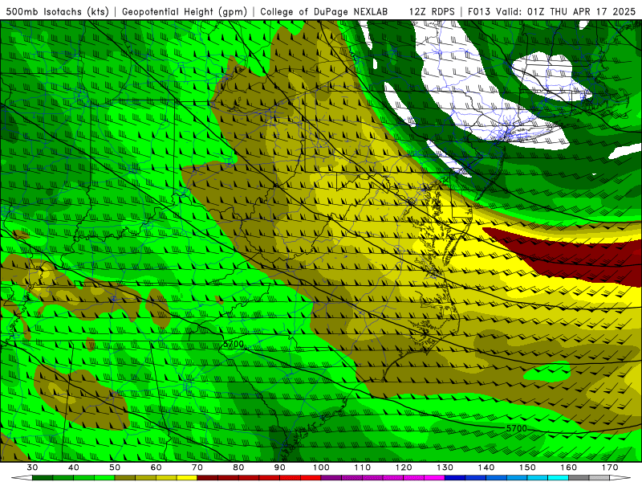Viewport: 642px width, 482px height.
Task: Click the '500mb Isotachs (kts)' title text
Action: 58,11
